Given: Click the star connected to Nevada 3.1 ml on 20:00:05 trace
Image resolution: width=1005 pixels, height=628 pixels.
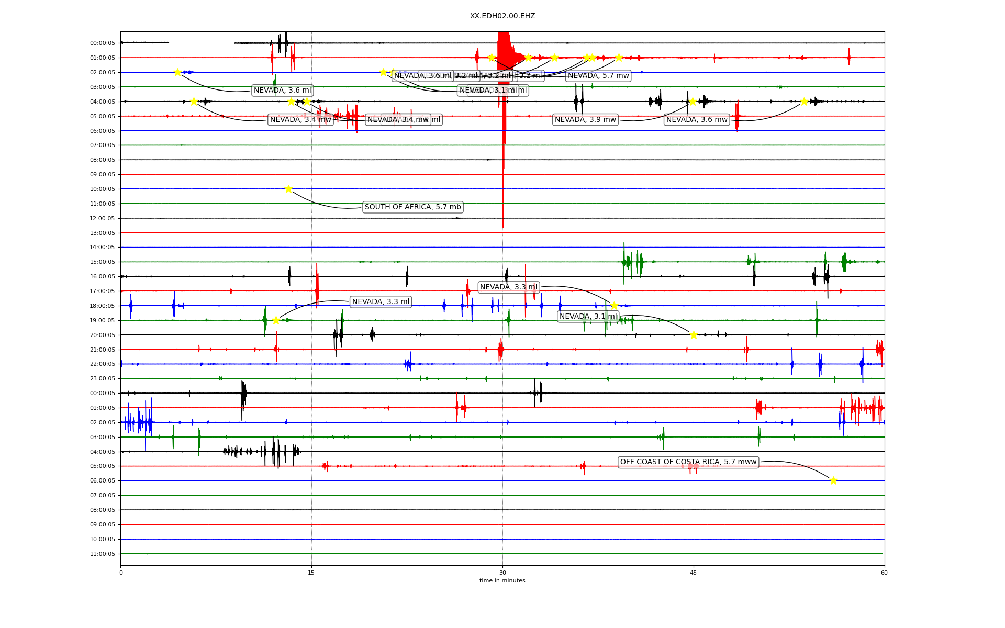Looking at the screenshot, I should tap(694, 335).
